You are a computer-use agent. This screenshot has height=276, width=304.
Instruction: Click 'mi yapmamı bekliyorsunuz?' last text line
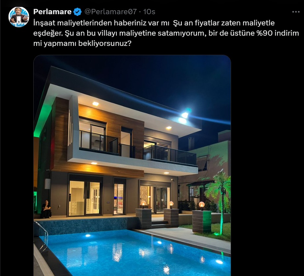[x=83, y=44]
